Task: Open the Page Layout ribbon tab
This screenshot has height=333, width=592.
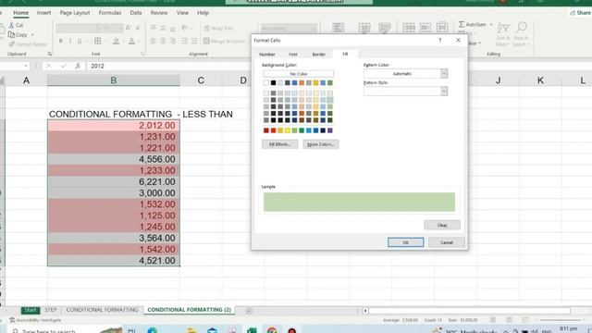Action: point(75,13)
